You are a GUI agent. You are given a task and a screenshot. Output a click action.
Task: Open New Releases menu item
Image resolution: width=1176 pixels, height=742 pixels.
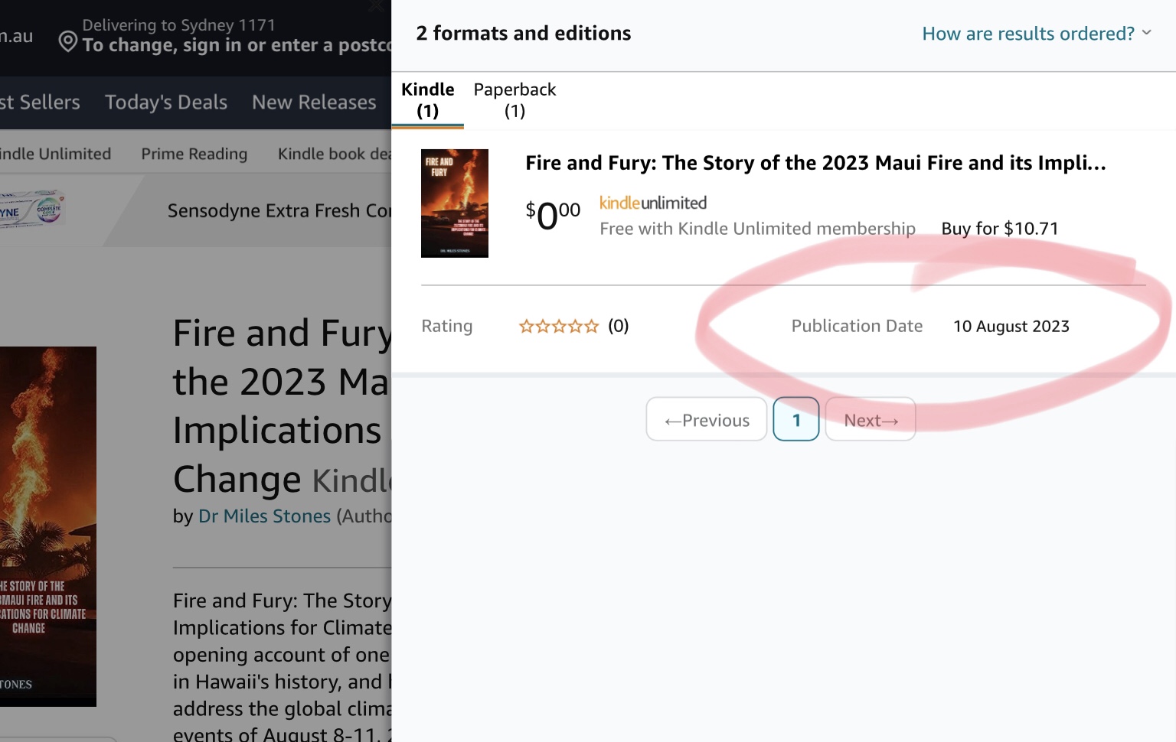click(x=314, y=103)
